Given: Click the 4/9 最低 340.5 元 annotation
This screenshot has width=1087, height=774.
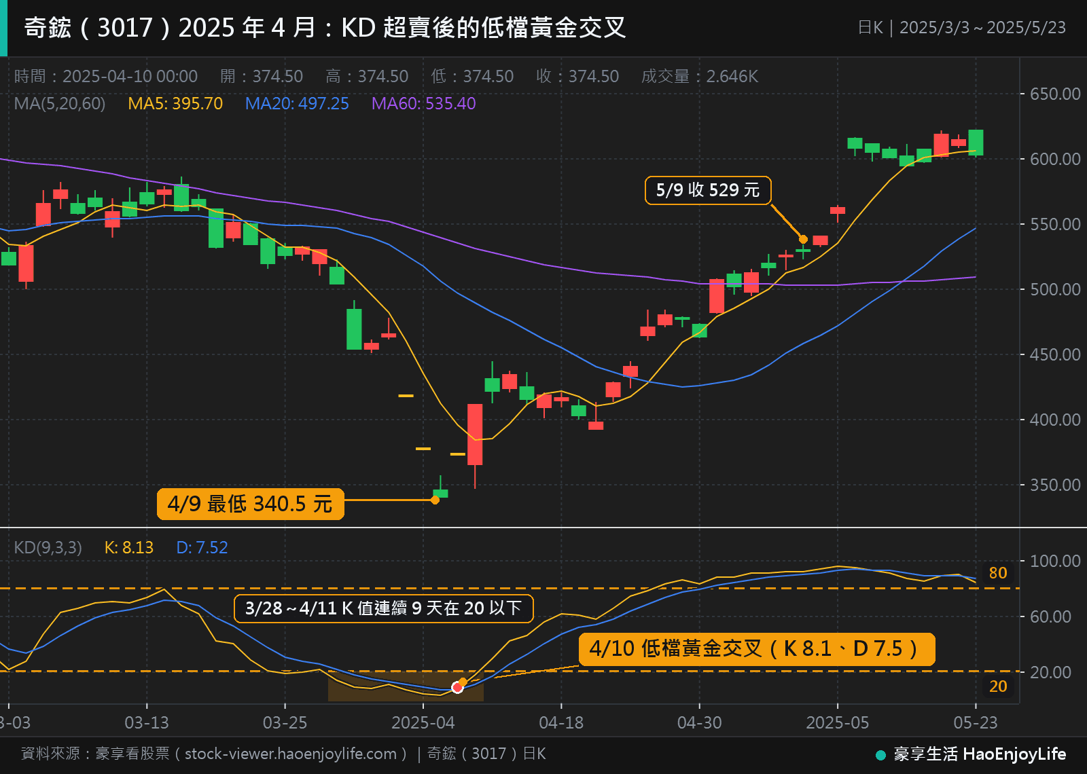Looking at the screenshot, I should pos(250,504).
